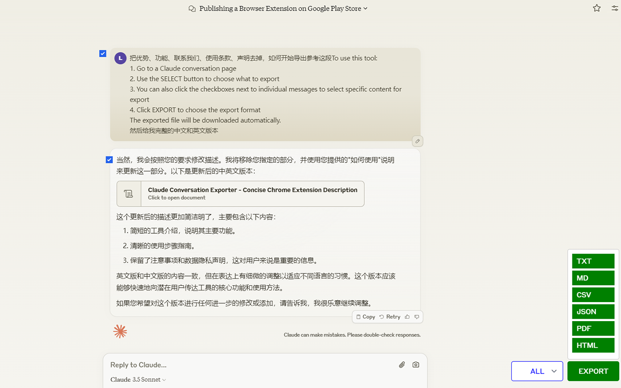Export as PDF format
The image size is (621, 388).
[593, 328]
